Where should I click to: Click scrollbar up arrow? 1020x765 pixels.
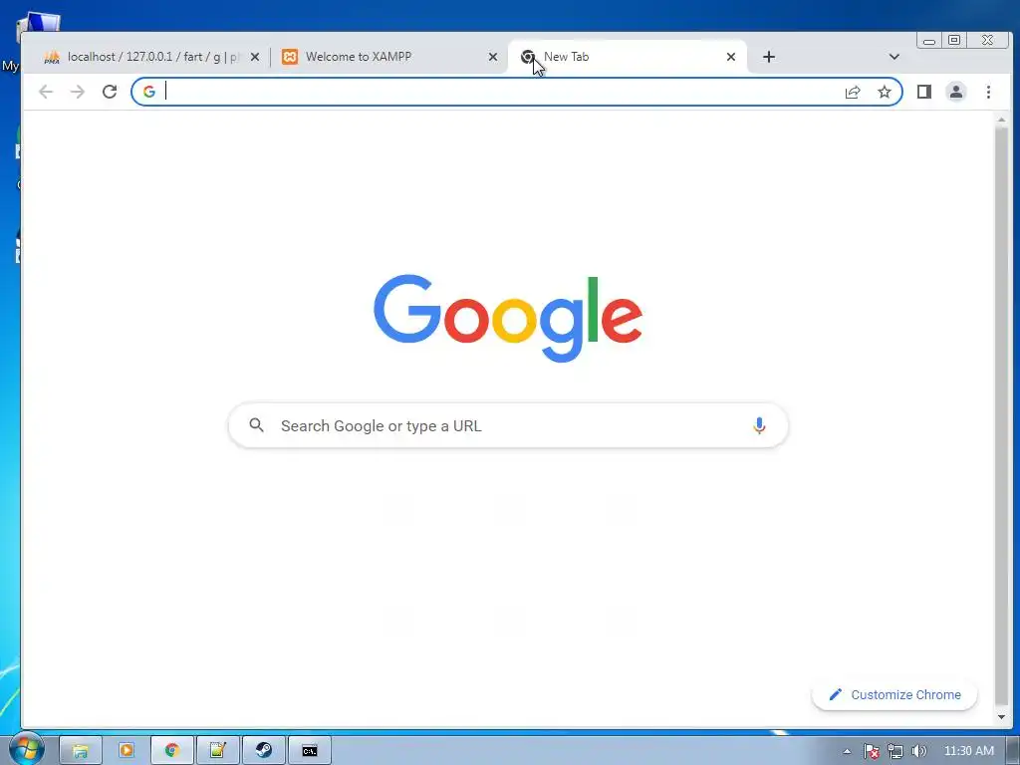pos(1000,120)
